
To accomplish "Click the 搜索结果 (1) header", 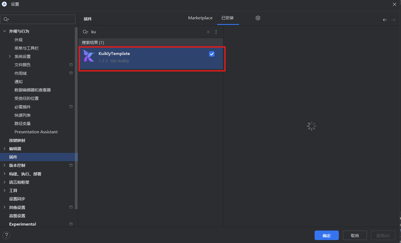I will pyautogui.click(x=93, y=42).
